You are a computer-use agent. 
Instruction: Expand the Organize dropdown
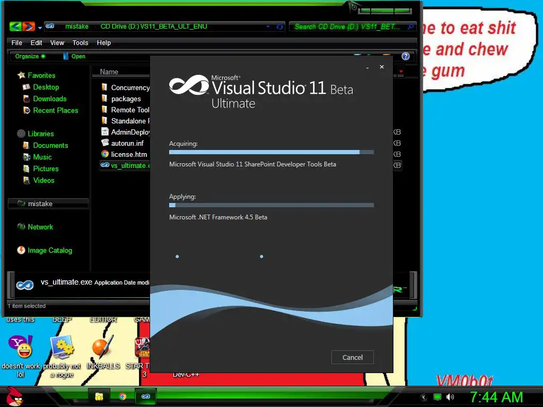30,56
